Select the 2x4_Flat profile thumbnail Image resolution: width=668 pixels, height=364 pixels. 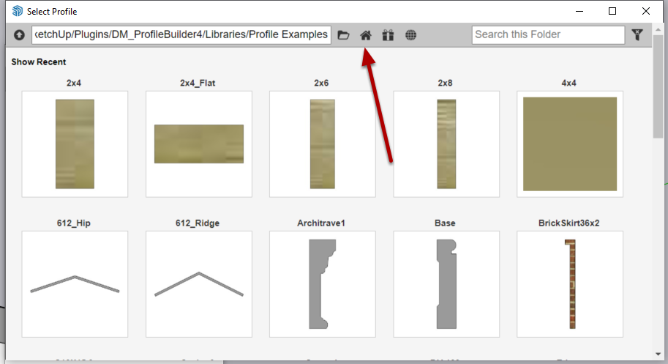[199, 144]
